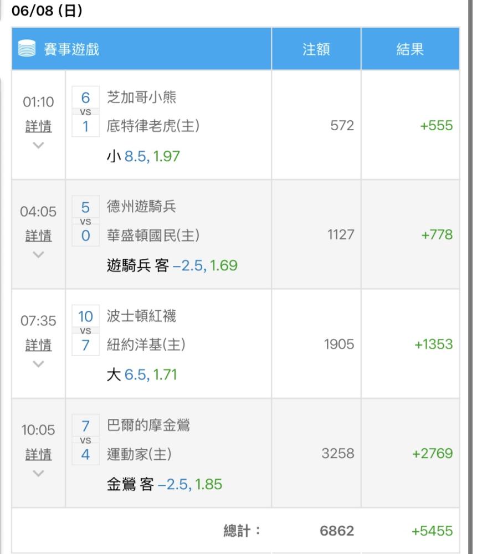Click the 大 6.5, 1.71 bet line
Screen dimensions: 477x554
click(142, 375)
